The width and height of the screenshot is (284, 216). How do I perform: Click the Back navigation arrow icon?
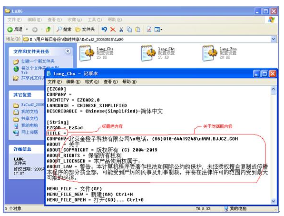pos(10,30)
